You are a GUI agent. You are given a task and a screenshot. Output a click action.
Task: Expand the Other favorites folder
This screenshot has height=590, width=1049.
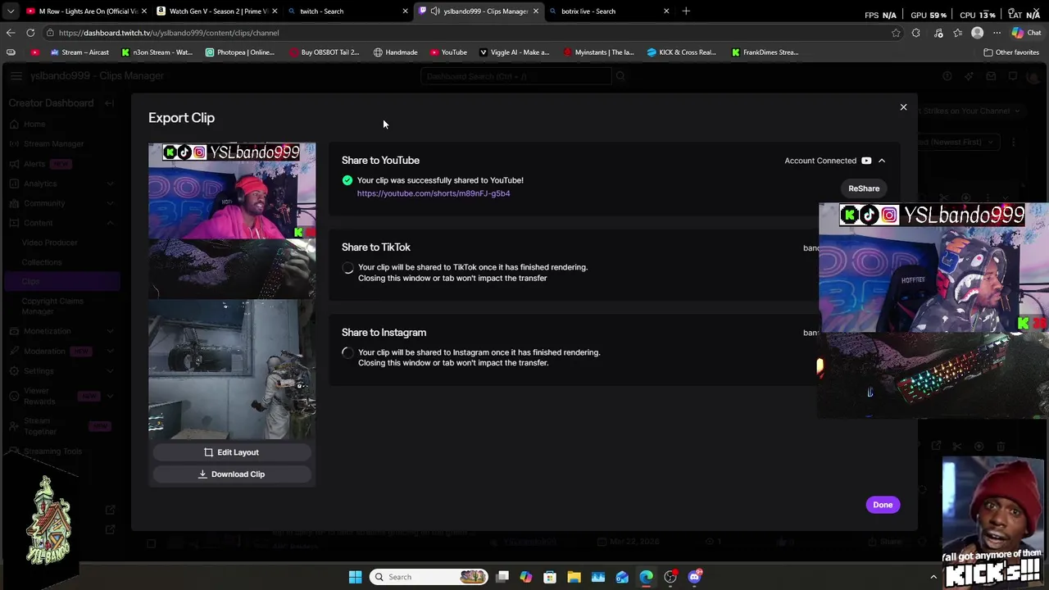[x=1011, y=52]
